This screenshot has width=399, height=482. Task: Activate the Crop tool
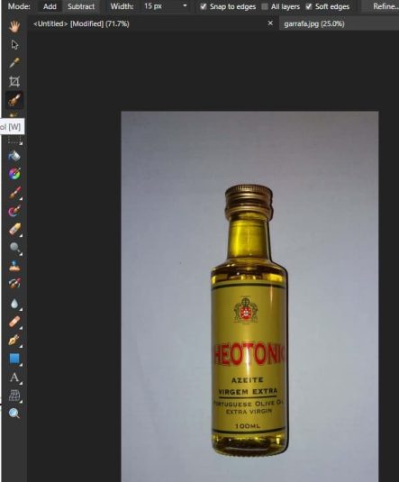pyautogui.click(x=14, y=81)
